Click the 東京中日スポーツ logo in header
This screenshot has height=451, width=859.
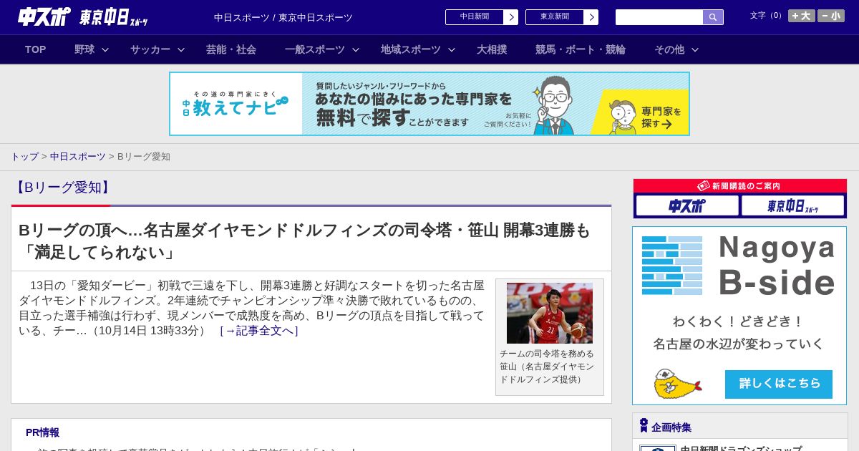coord(114,17)
